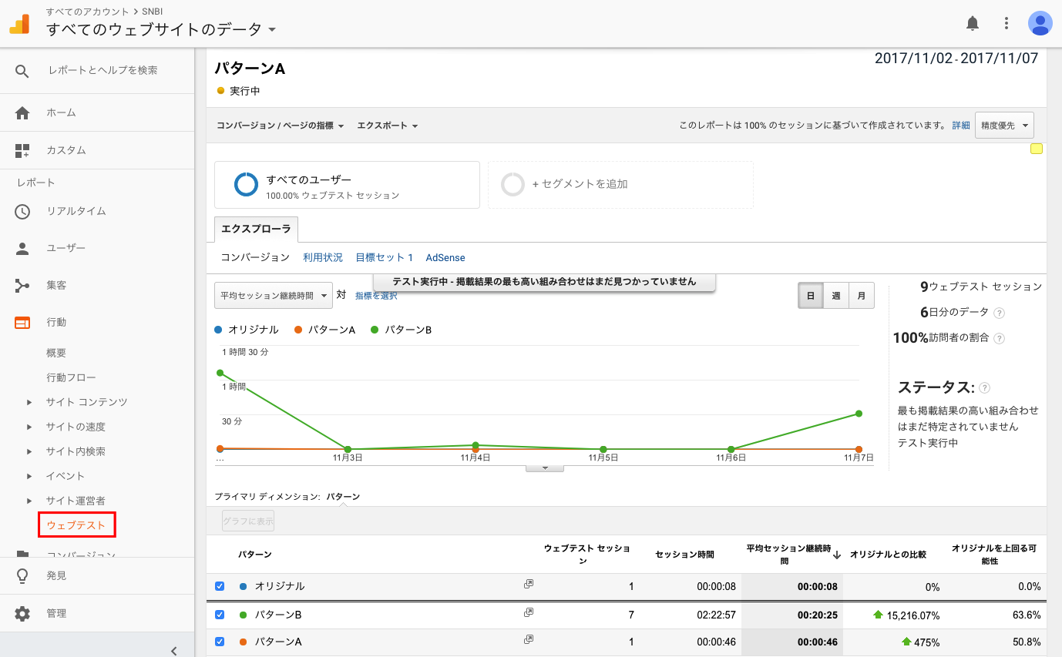
Task: Click in the reports and help search field
Action: [x=103, y=71]
